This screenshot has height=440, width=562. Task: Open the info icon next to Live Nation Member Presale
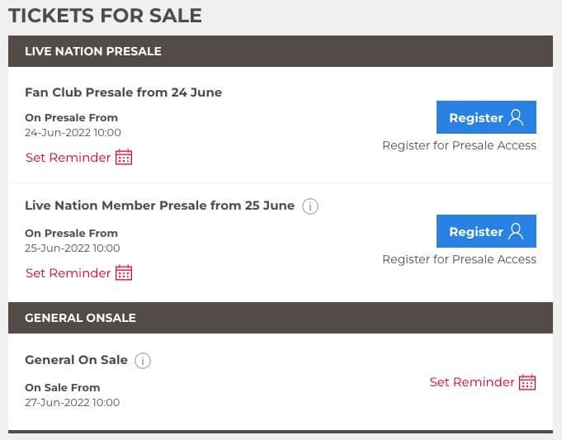click(310, 206)
